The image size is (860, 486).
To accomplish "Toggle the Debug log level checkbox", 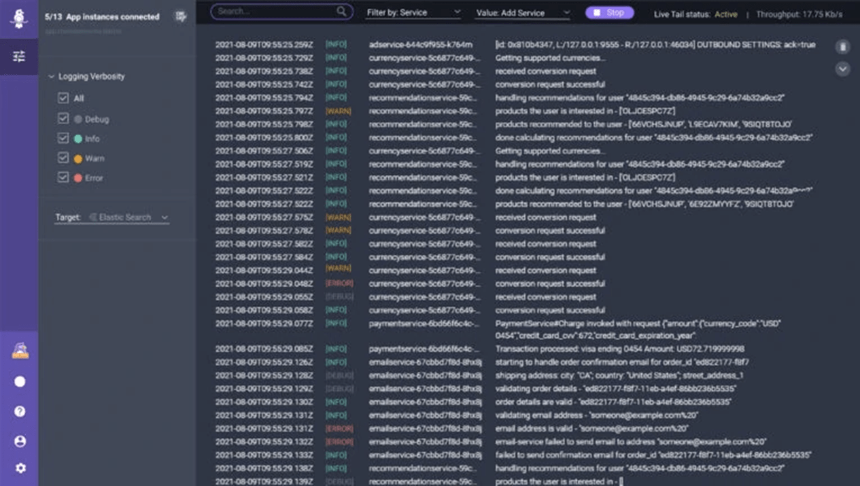I will [x=63, y=119].
